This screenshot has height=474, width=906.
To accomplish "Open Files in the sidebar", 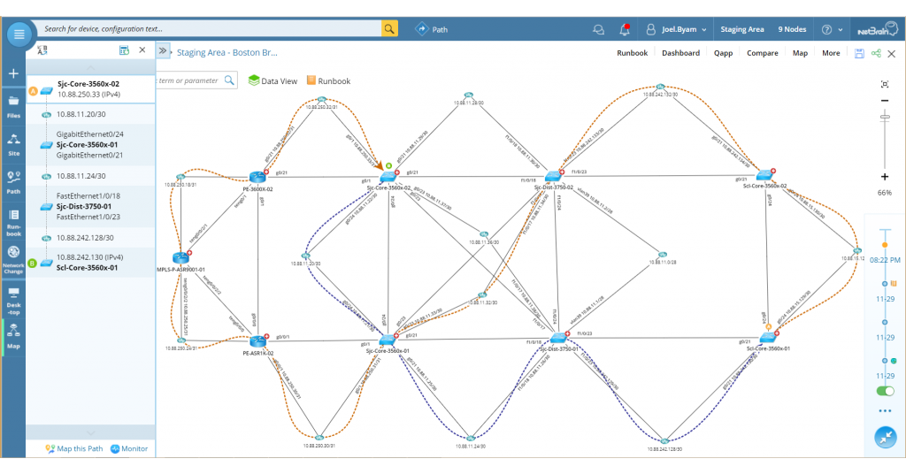I will pos(13,107).
